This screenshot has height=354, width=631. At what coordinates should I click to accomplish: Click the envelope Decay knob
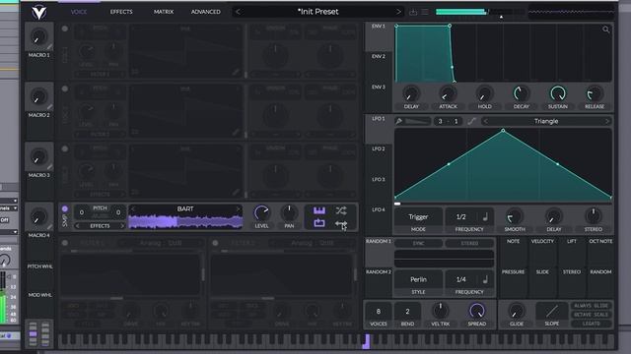[522, 94]
